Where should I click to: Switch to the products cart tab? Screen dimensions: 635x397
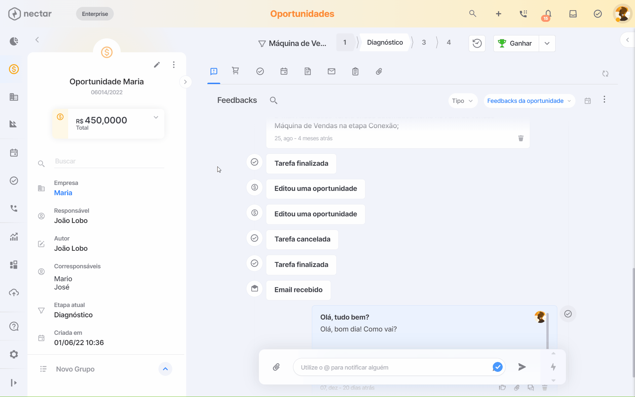pos(235,71)
